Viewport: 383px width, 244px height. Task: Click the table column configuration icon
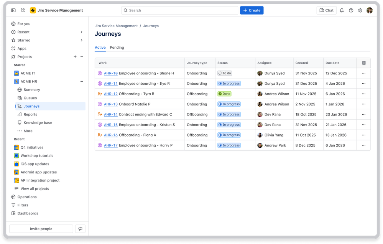point(364,63)
